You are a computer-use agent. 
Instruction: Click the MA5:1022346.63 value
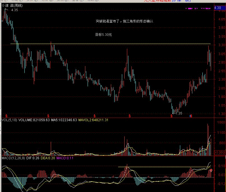point(64,120)
